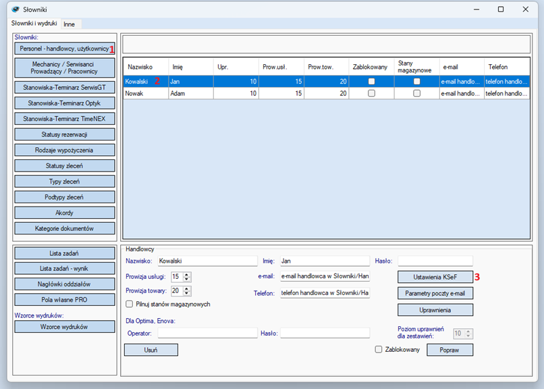Toggle Zablokowany checkbox in Kowalski row
Image resolution: width=544 pixels, height=389 pixels.
(371, 81)
